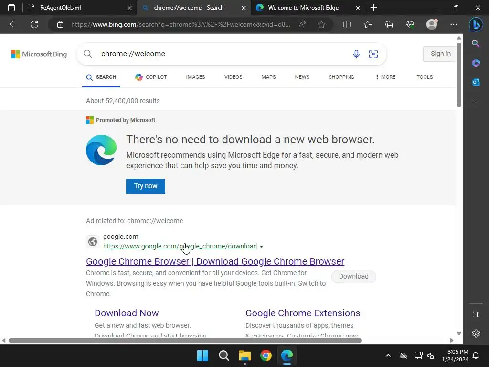The image size is (489, 367).
Task: Close the chrome://welcome Search tab
Action: coord(244,8)
